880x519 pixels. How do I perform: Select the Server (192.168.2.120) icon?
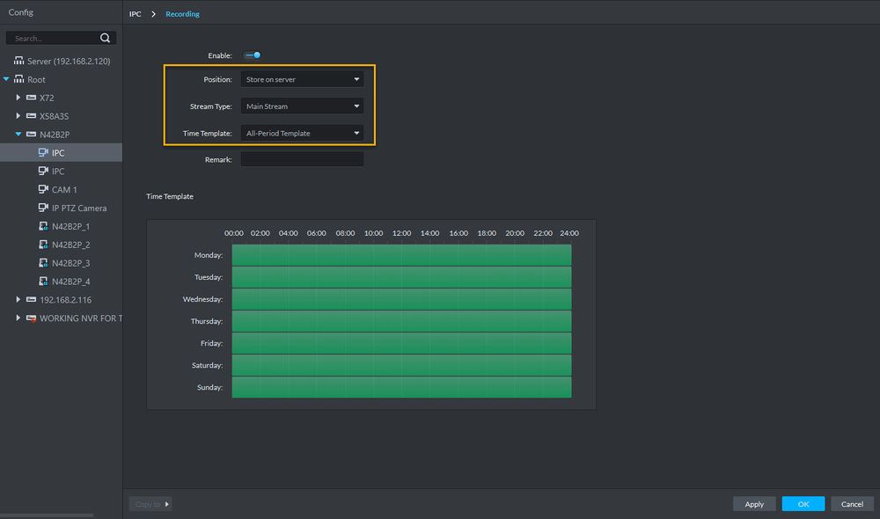18,62
